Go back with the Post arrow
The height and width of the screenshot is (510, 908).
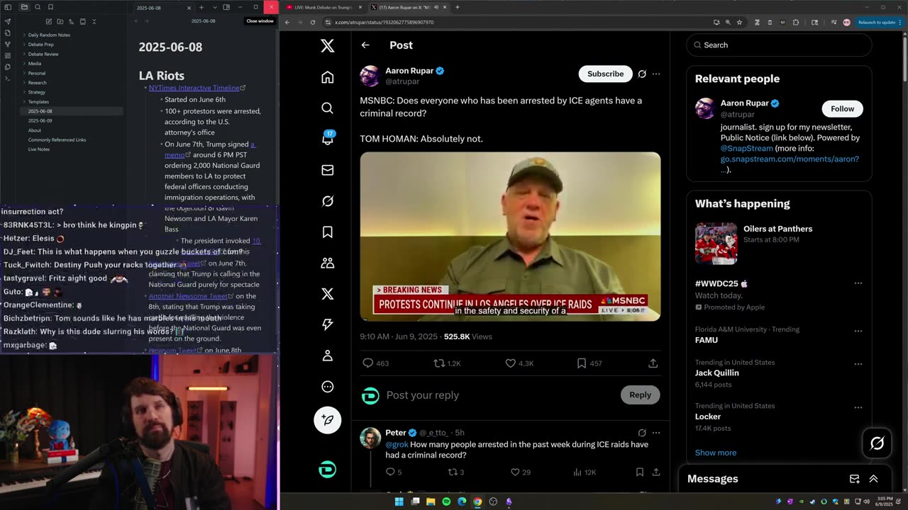tap(365, 45)
